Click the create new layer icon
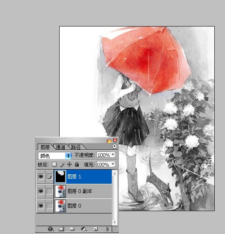The image size is (225, 234). [x=96, y=229]
